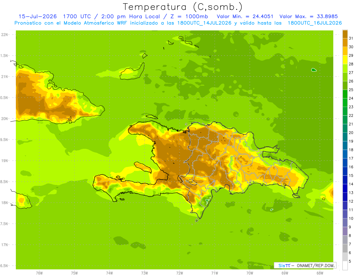Click the teal swatch between 19 and 20
Viewport: 359px width, 277px height.
[x=345, y=137]
